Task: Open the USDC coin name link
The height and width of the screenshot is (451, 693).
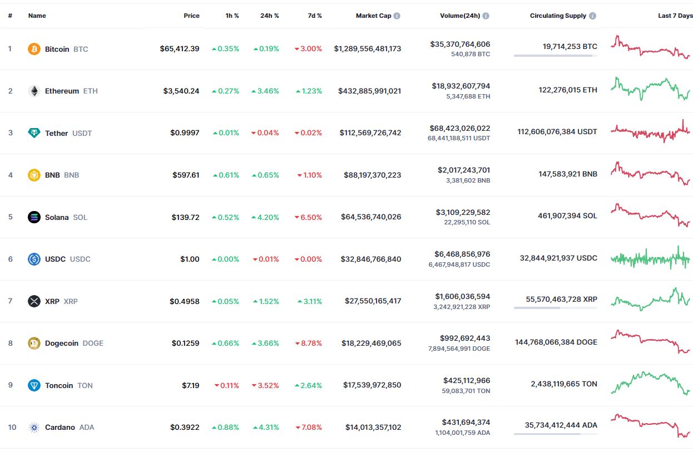Action: tap(55, 259)
